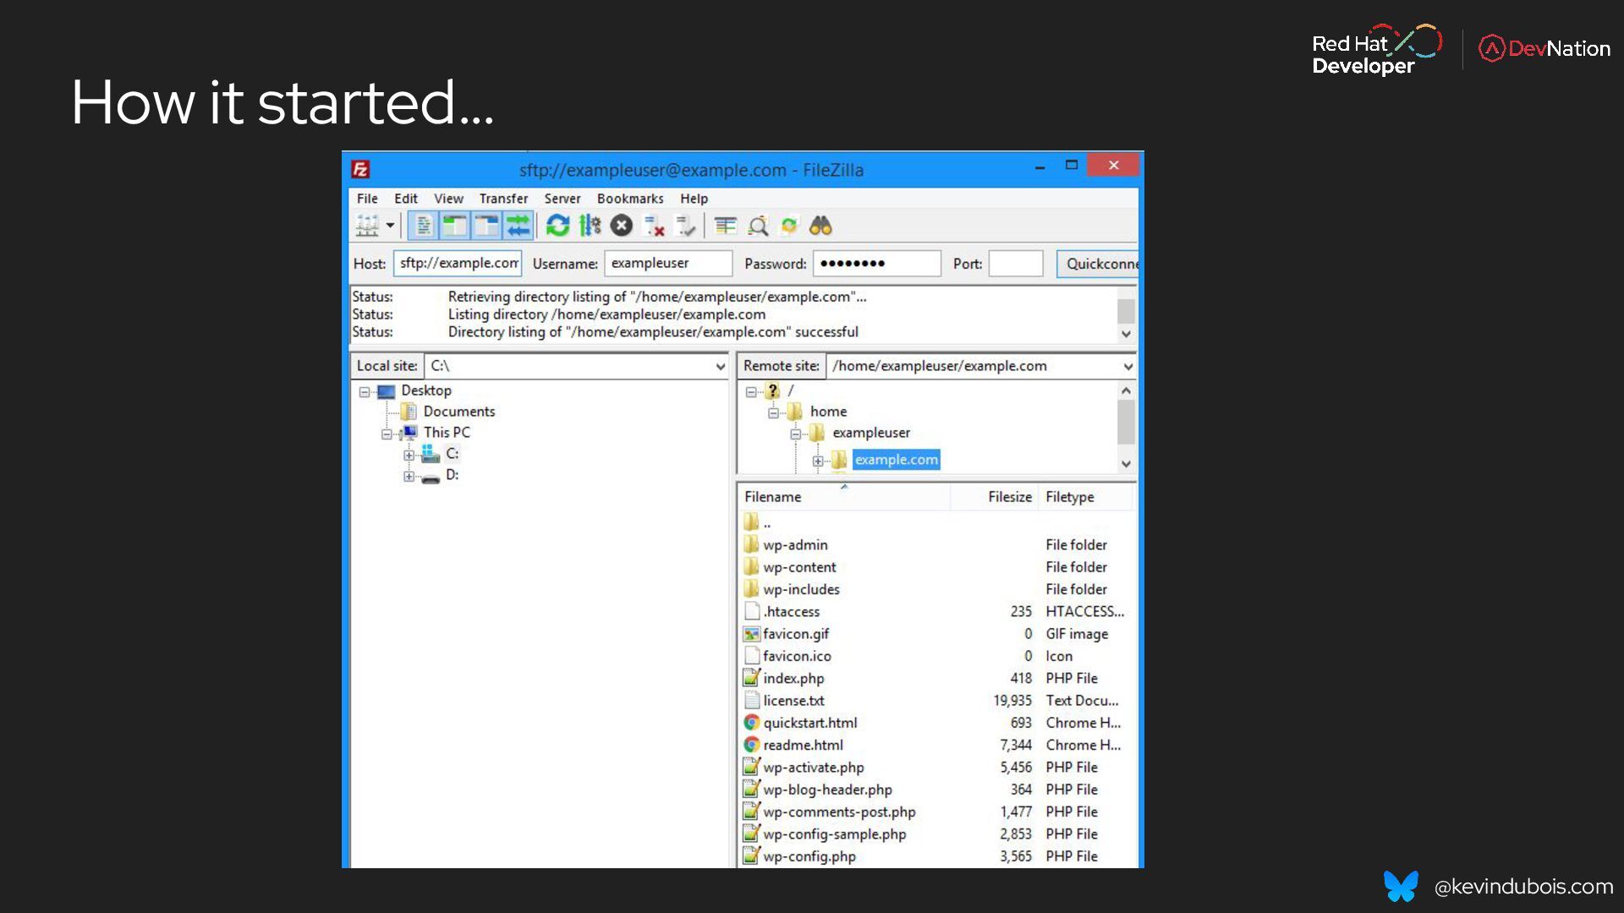
Task: Focus the Username input field
Action: 668,263
